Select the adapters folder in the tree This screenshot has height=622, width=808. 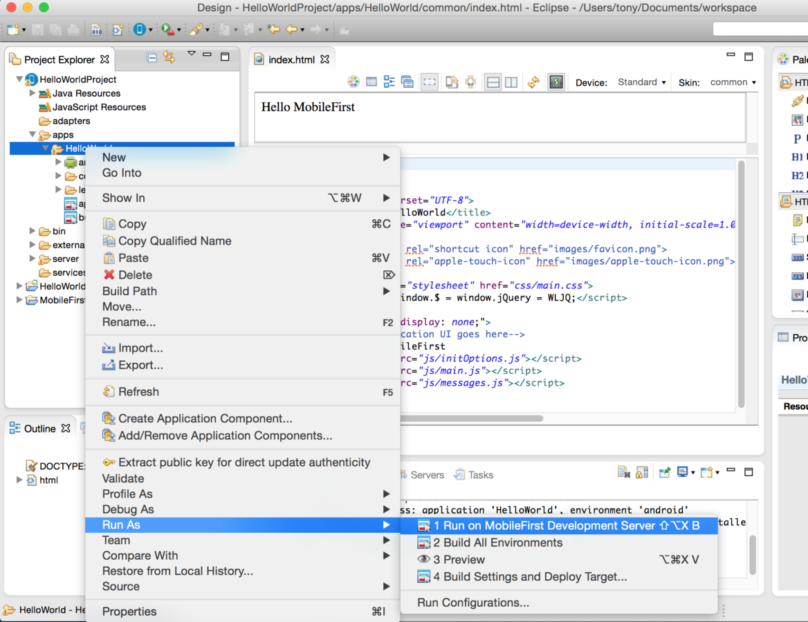click(x=65, y=120)
